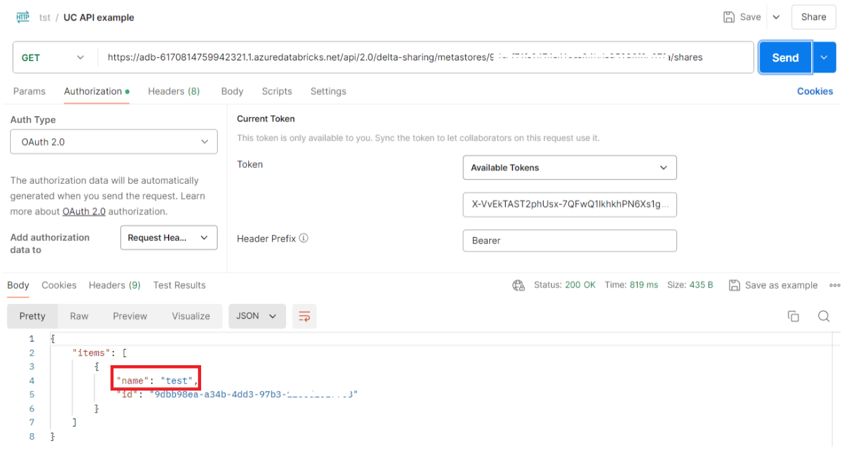Switch to Raw view

pos(79,316)
